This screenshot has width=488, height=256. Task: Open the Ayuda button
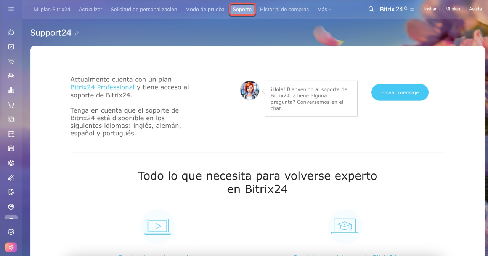coord(475,9)
